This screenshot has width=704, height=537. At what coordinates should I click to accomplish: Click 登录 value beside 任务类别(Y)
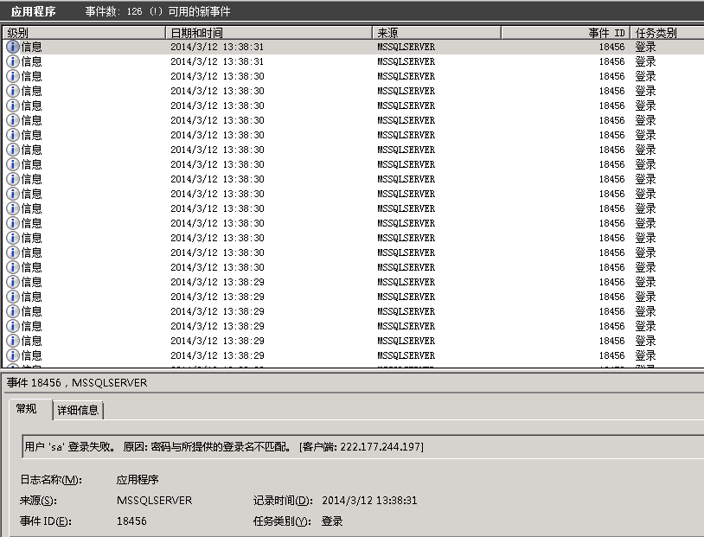coord(332,521)
